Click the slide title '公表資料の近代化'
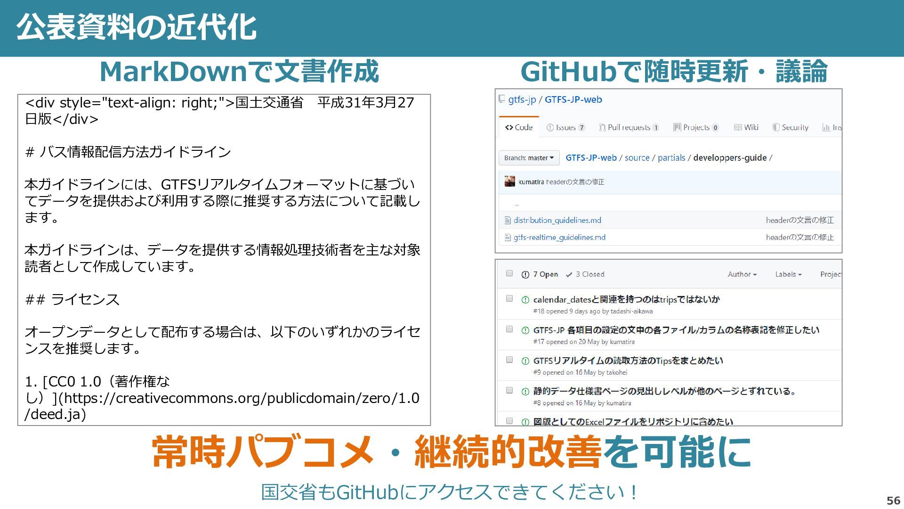The height and width of the screenshot is (509, 904). pos(137,27)
